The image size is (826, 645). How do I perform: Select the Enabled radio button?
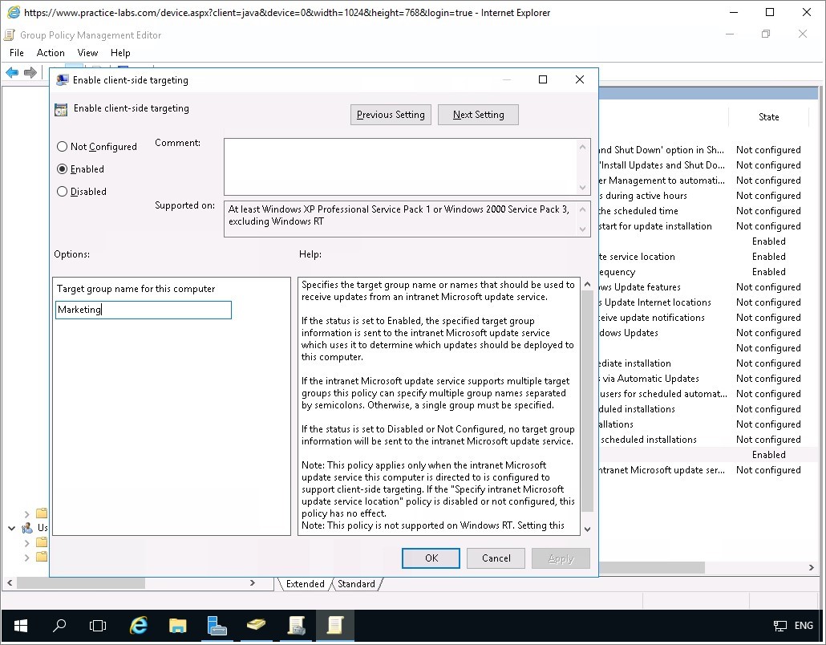click(x=63, y=169)
